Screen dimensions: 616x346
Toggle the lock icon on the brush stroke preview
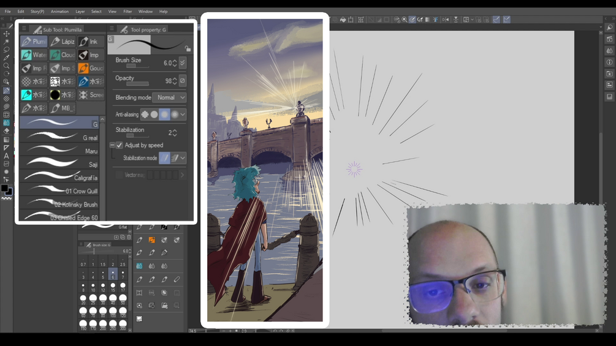pyautogui.click(x=188, y=48)
